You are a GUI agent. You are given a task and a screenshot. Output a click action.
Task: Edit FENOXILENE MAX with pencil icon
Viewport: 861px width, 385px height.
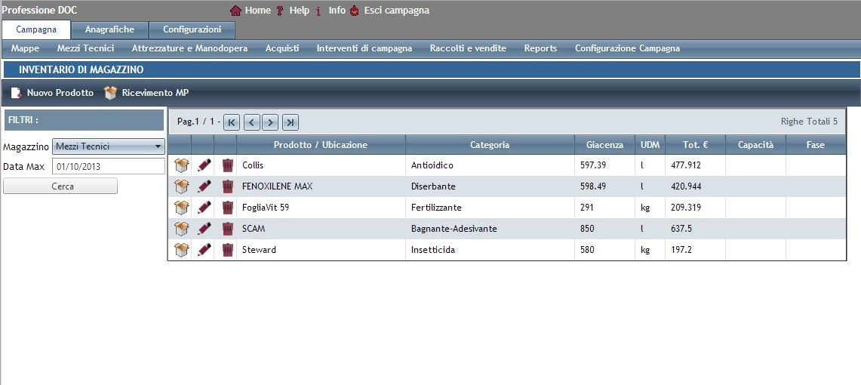pyautogui.click(x=204, y=186)
